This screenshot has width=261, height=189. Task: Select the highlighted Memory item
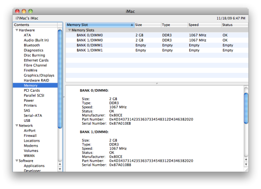35,85
